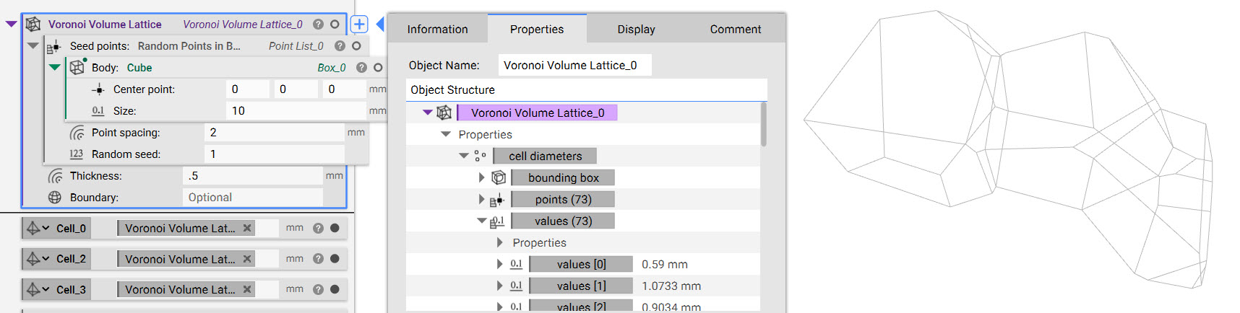Image resolution: width=1240 pixels, height=313 pixels.
Task: Edit the first Center point coordinate field
Action: pos(247,89)
